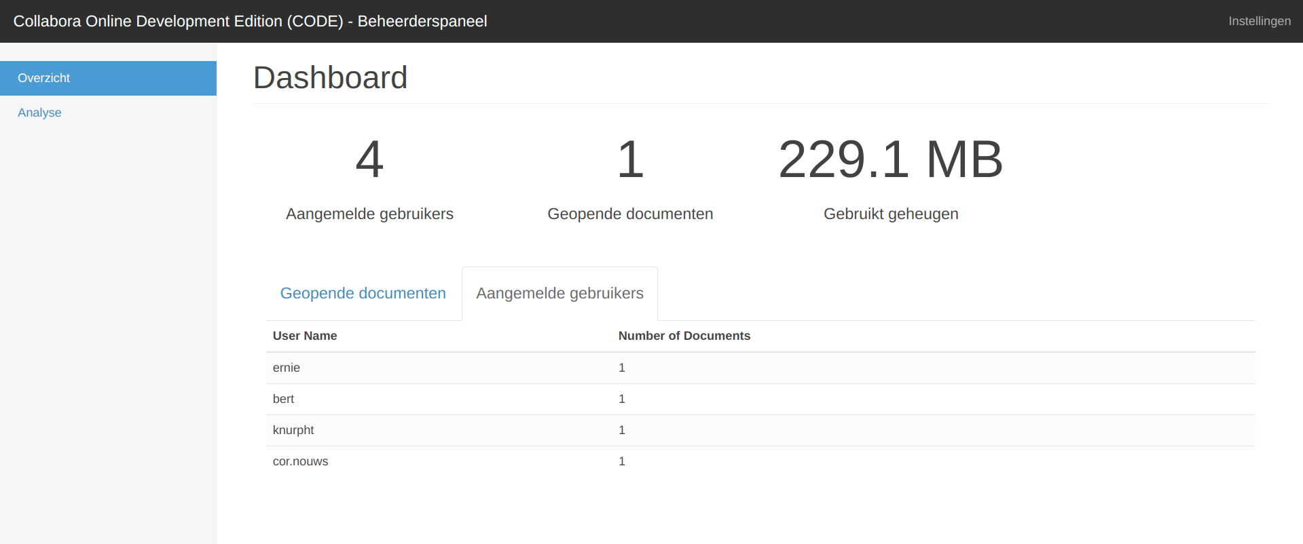The height and width of the screenshot is (544, 1303).
Task: Select the Aangemelde gebruikers tab
Action: click(559, 293)
